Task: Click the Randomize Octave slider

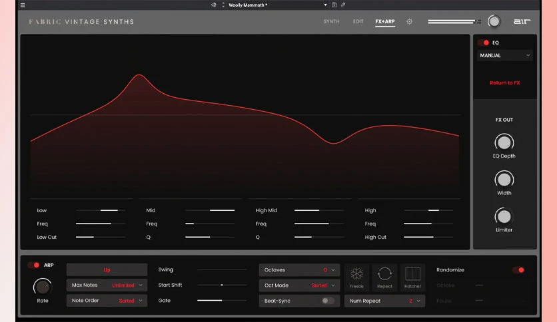Action: [x=479, y=285]
